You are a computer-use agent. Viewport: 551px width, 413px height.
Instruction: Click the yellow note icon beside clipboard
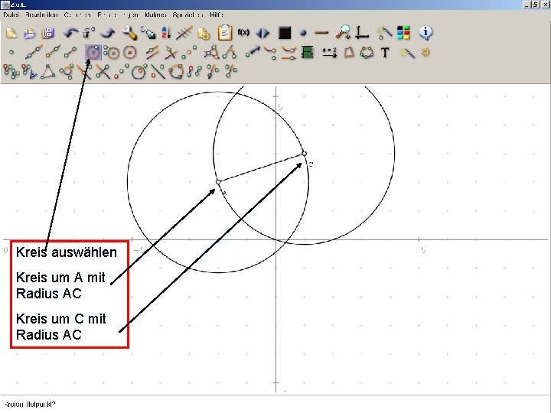[204, 34]
